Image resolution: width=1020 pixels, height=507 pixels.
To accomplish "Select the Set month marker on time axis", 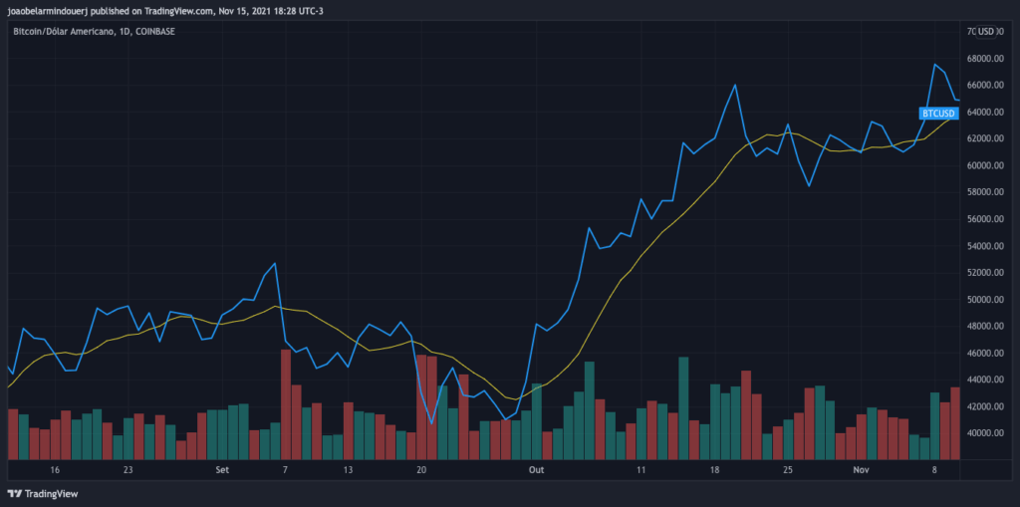I will pyautogui.click(x=221, y=469).
